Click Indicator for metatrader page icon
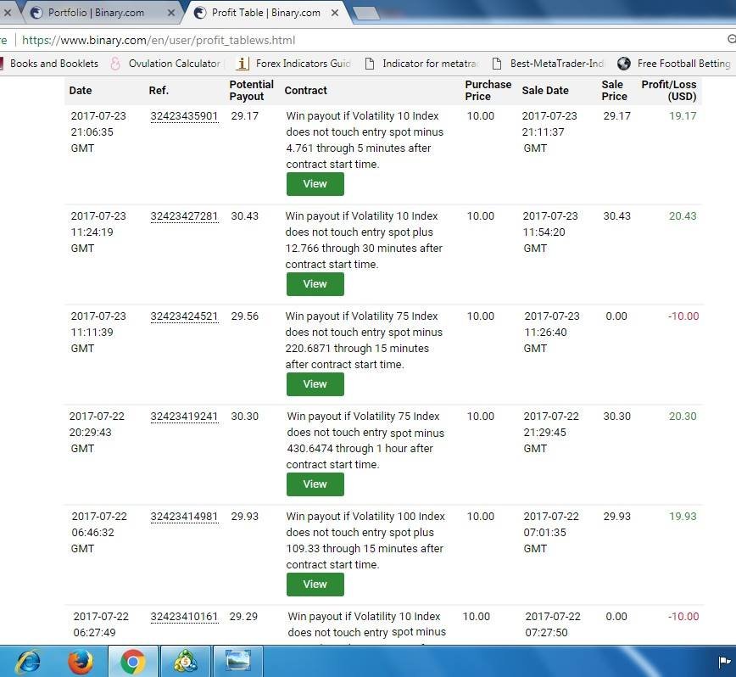Screen dimensions: 736x677 [x=370, y=64]
